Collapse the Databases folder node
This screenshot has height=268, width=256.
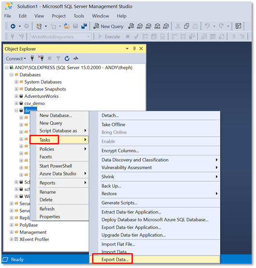click(11, 75)
